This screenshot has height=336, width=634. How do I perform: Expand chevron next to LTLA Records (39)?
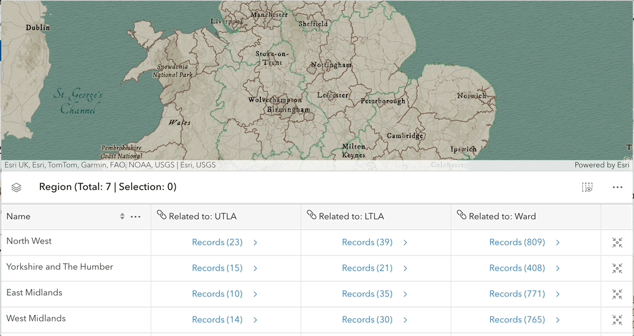(405, 242)
